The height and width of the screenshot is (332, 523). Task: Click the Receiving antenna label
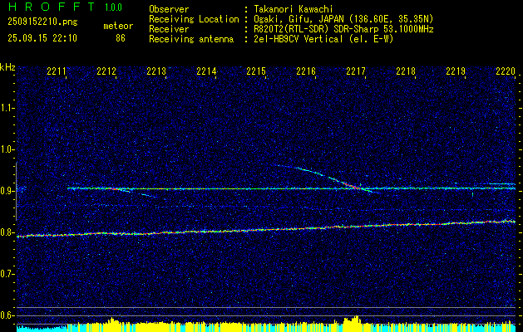(191, 39)
